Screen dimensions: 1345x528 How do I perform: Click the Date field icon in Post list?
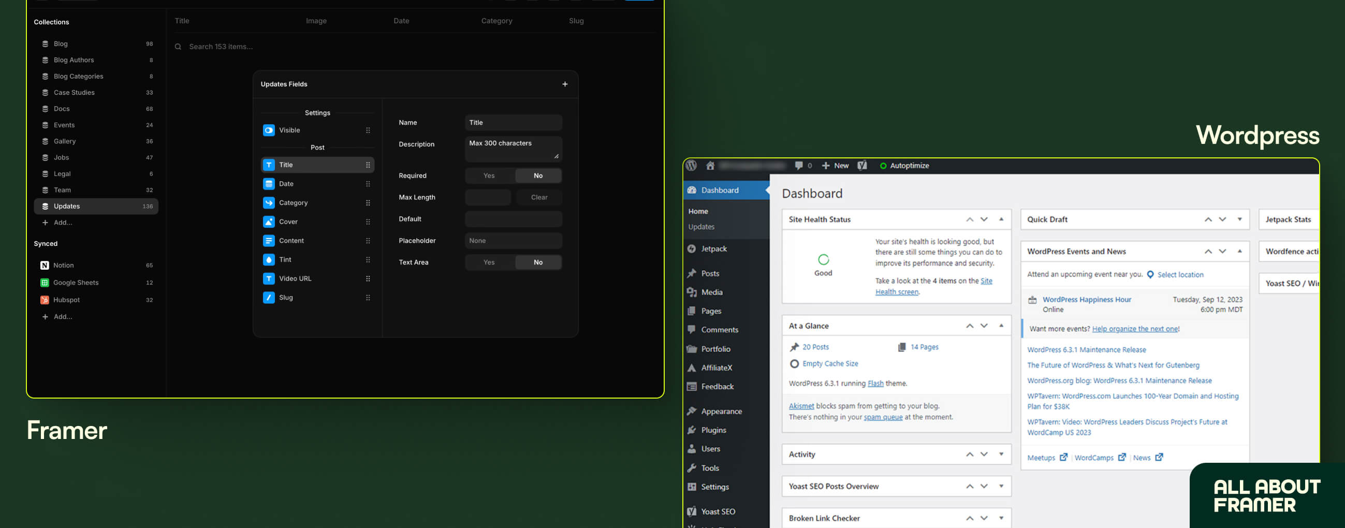[x=268, y=184]
